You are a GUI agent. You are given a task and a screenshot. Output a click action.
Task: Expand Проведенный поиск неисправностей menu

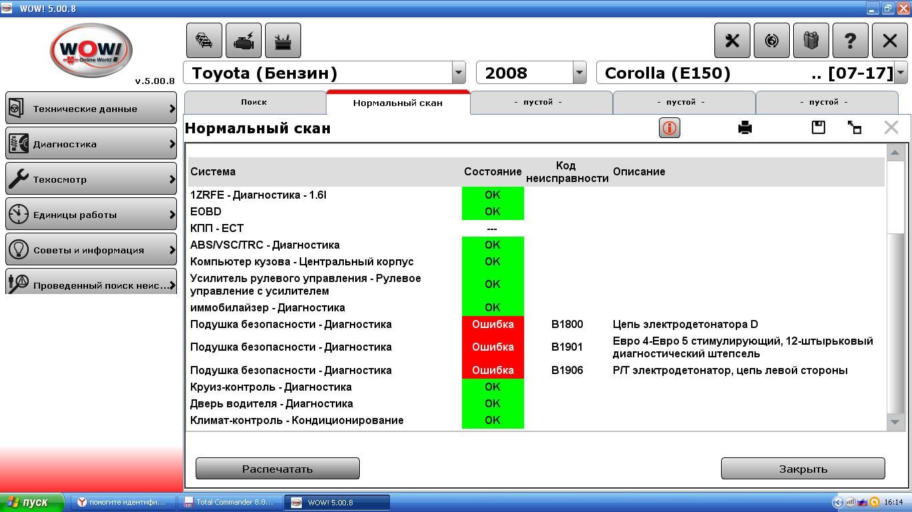pos(91,283)
